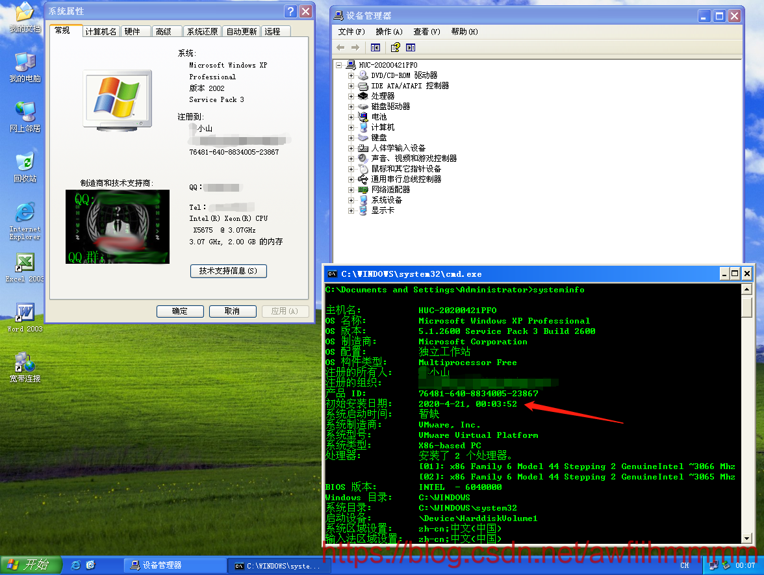Click Device Manager back arrow toolbar icon

click(340, 47)
